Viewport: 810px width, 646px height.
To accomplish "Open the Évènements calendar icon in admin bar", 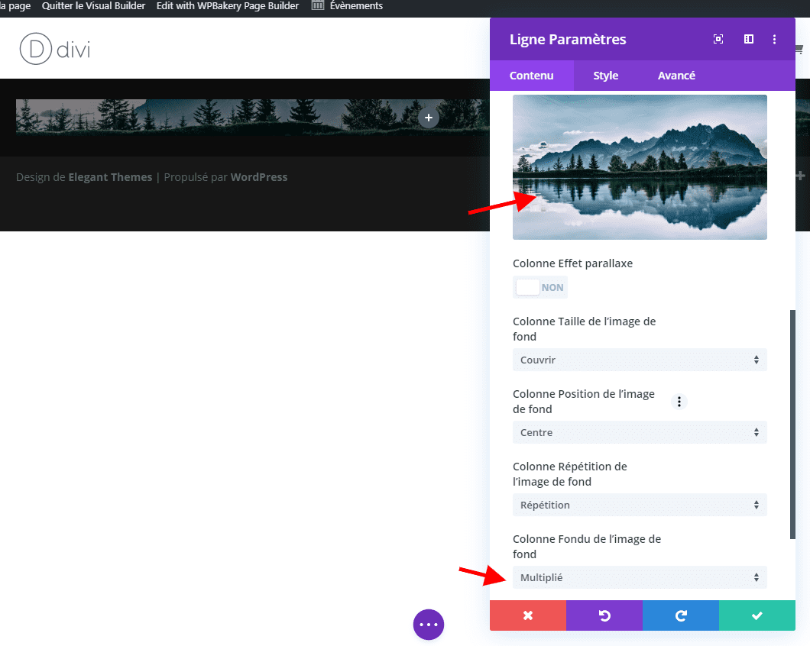I will pos(318,5).
